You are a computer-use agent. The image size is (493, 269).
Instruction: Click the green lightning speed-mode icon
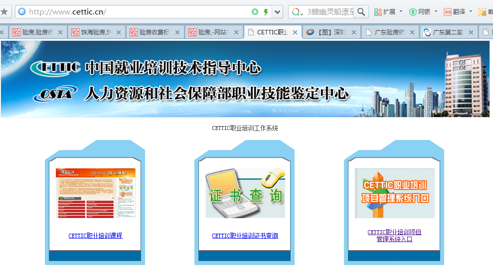coord(266,12)
